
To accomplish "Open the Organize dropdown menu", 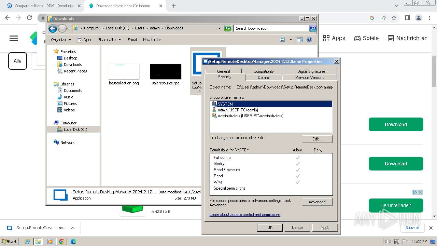I will point(61,40).
